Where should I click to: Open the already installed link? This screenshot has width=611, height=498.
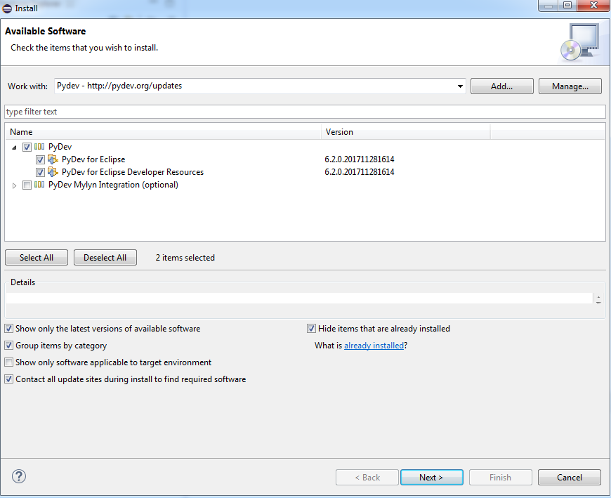tap(374, 346)
